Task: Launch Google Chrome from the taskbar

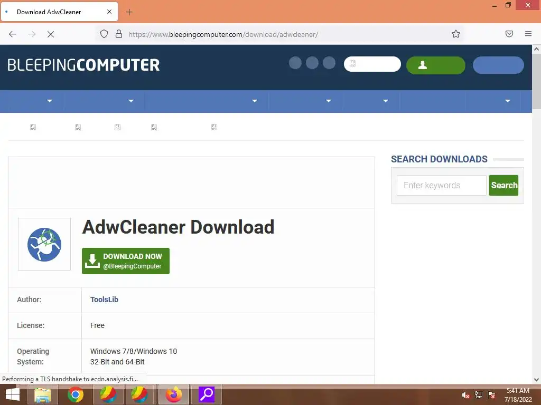Action: coord(75,394)
